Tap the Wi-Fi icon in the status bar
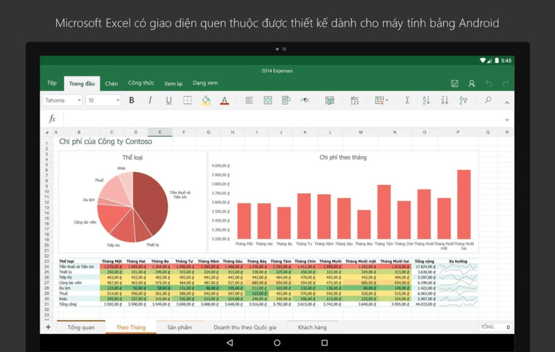The image size is (555, 352). point(482,60)
